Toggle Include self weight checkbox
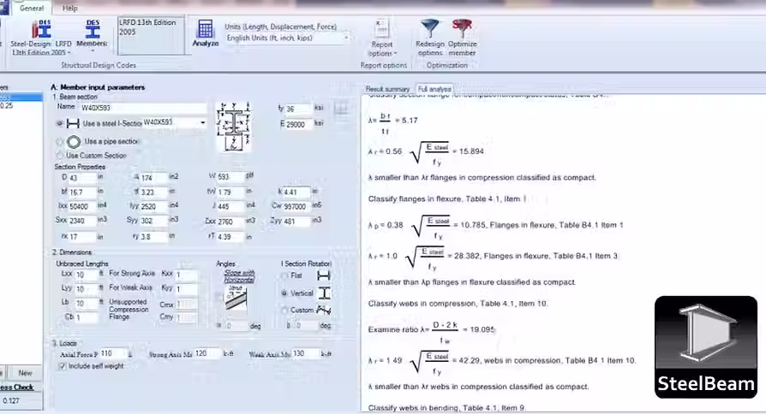 [63, 366]
